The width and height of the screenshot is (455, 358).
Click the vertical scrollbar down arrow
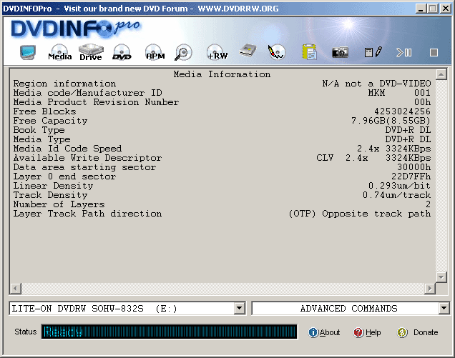(441, 277)
